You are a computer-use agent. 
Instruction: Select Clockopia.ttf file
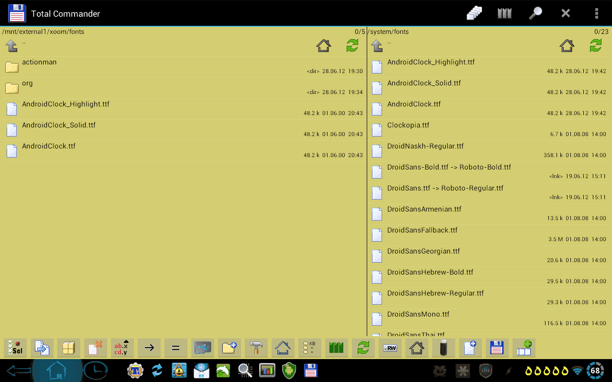490,130
